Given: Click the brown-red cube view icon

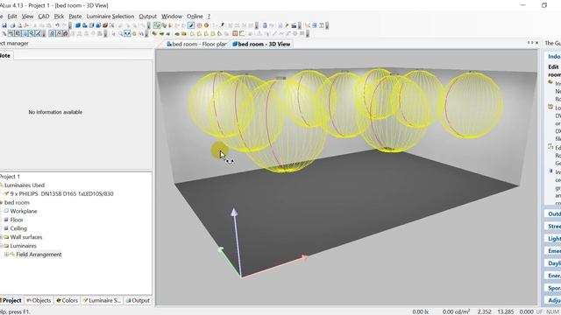Looking at the screenshot, I should [105, 25].
